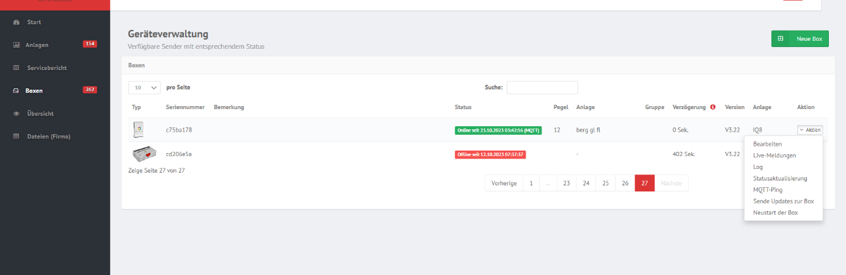This screenshot has height=275, width=846.
Task: Open the rows per page dropdown
Action: pos(144,88)
